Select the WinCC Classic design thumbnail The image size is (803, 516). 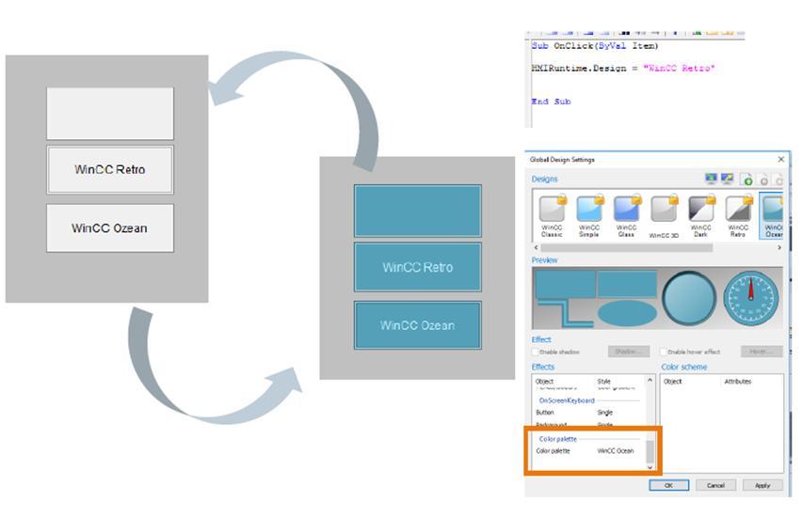tap(552, 215)
